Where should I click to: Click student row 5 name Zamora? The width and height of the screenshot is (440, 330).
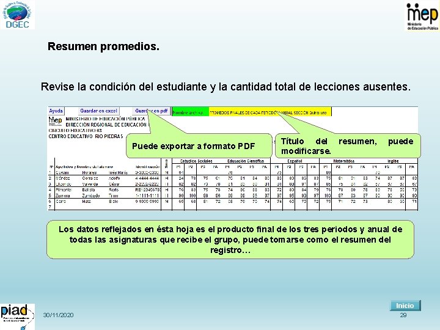63,196
